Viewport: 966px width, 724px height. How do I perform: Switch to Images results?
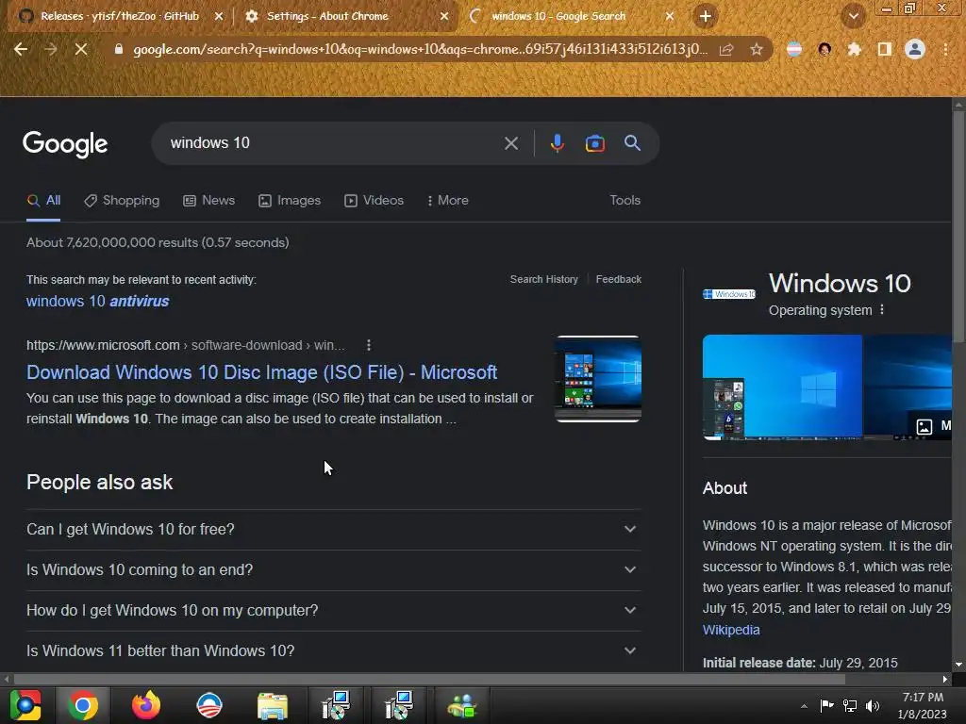click(290, 201)
